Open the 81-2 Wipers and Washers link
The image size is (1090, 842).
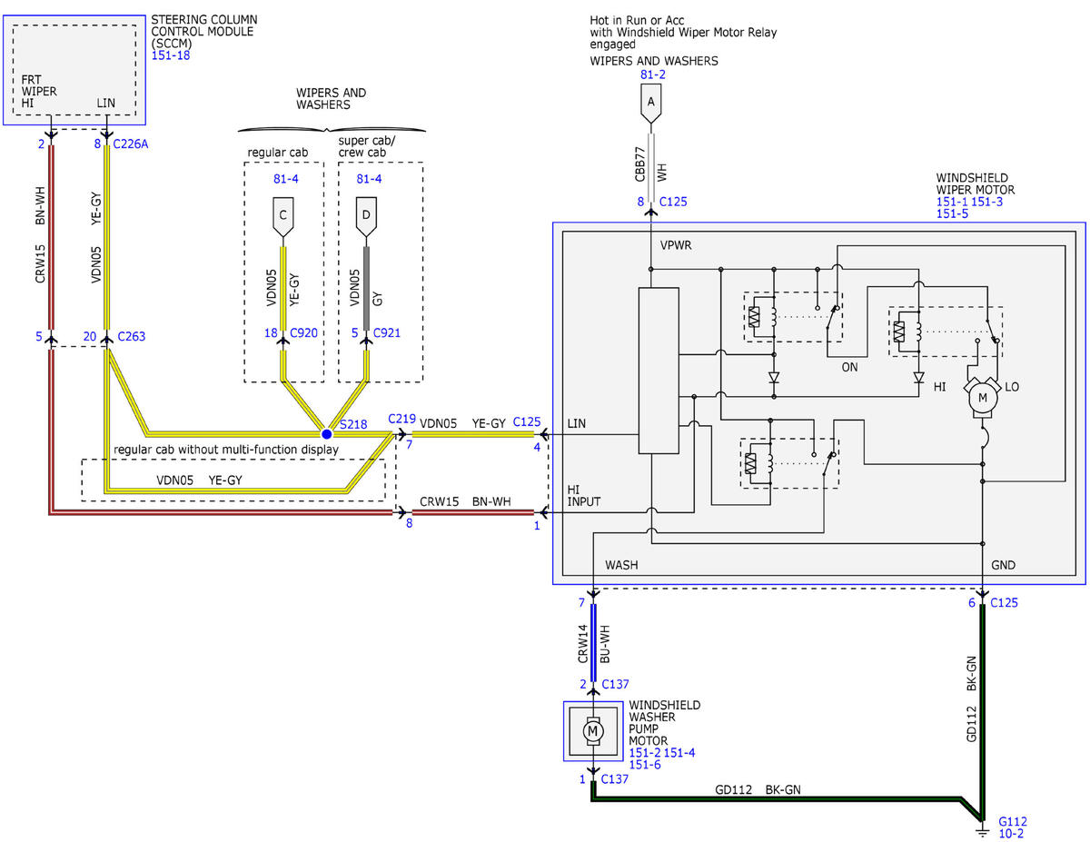[653, 75]
